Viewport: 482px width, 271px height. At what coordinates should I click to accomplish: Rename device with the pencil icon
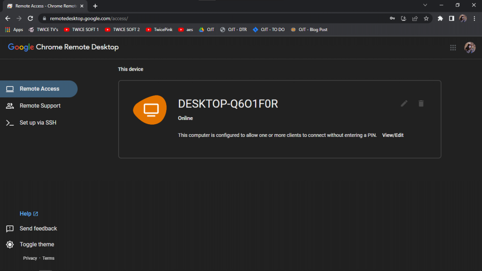tap(404, 104)
